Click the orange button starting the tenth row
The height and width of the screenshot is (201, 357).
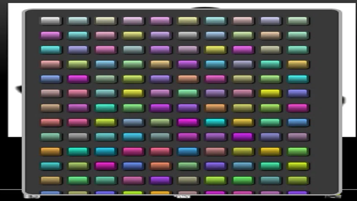click(51, 152)
